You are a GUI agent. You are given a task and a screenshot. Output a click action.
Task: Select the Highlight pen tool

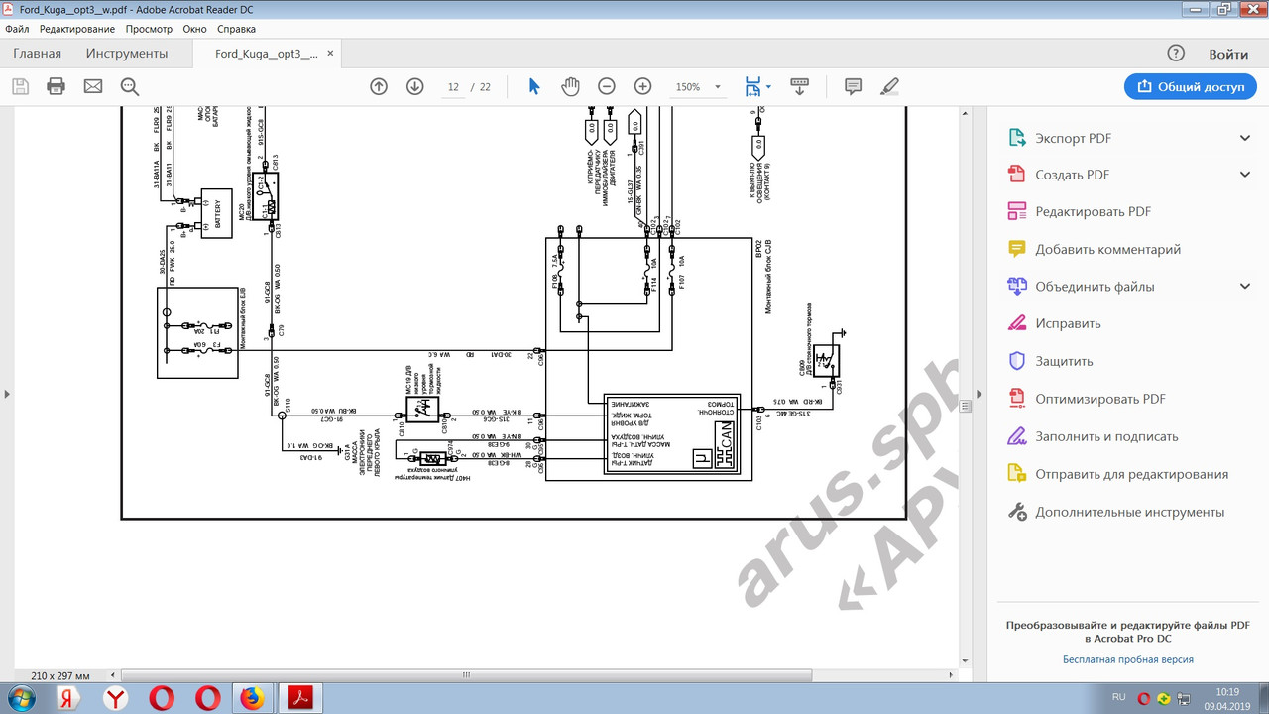(x=889, y=86)
